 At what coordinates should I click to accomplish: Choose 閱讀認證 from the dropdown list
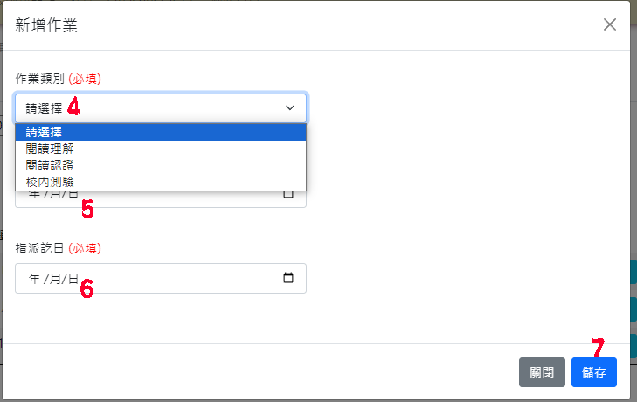coord(161,165)
